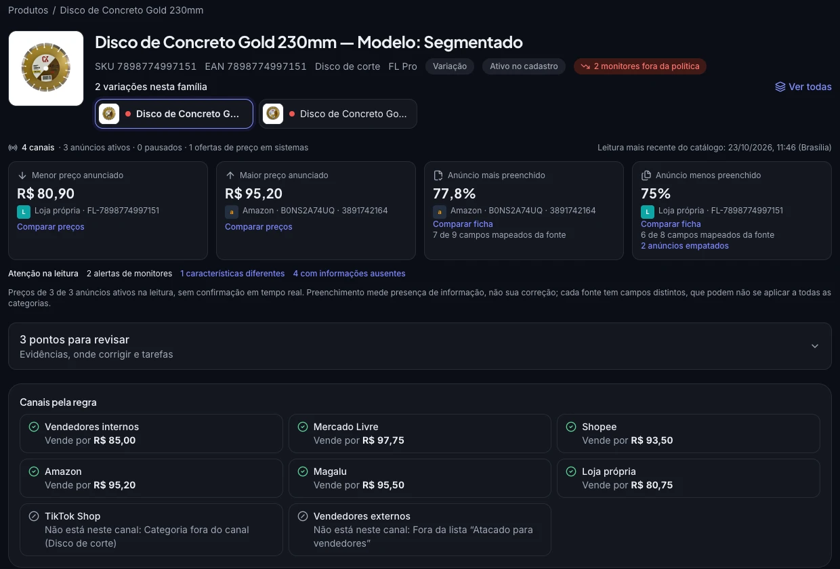Click the SKU 7898774997151 text

146,66
